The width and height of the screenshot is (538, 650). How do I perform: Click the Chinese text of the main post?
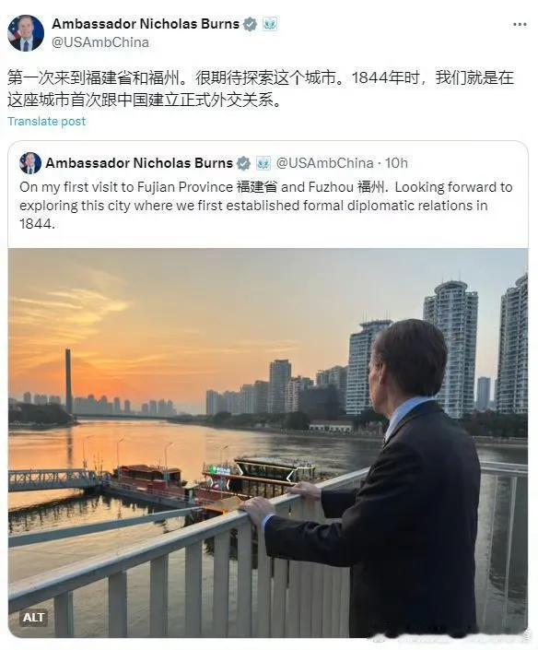pyautogui.click(x=261, y=89)
